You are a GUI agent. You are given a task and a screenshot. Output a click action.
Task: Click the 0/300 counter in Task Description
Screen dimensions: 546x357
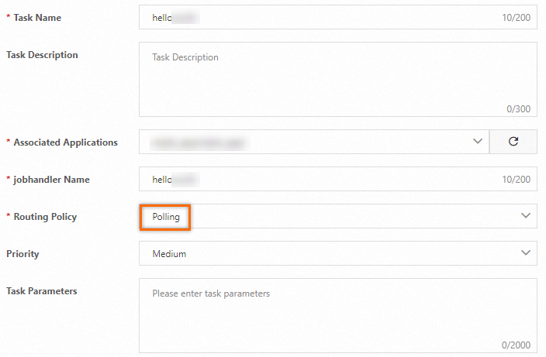click(x=519, y=108)
